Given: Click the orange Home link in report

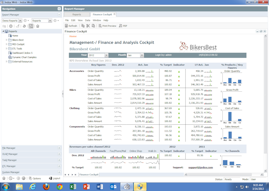Looking at the screenshot, I should [73, 36].
